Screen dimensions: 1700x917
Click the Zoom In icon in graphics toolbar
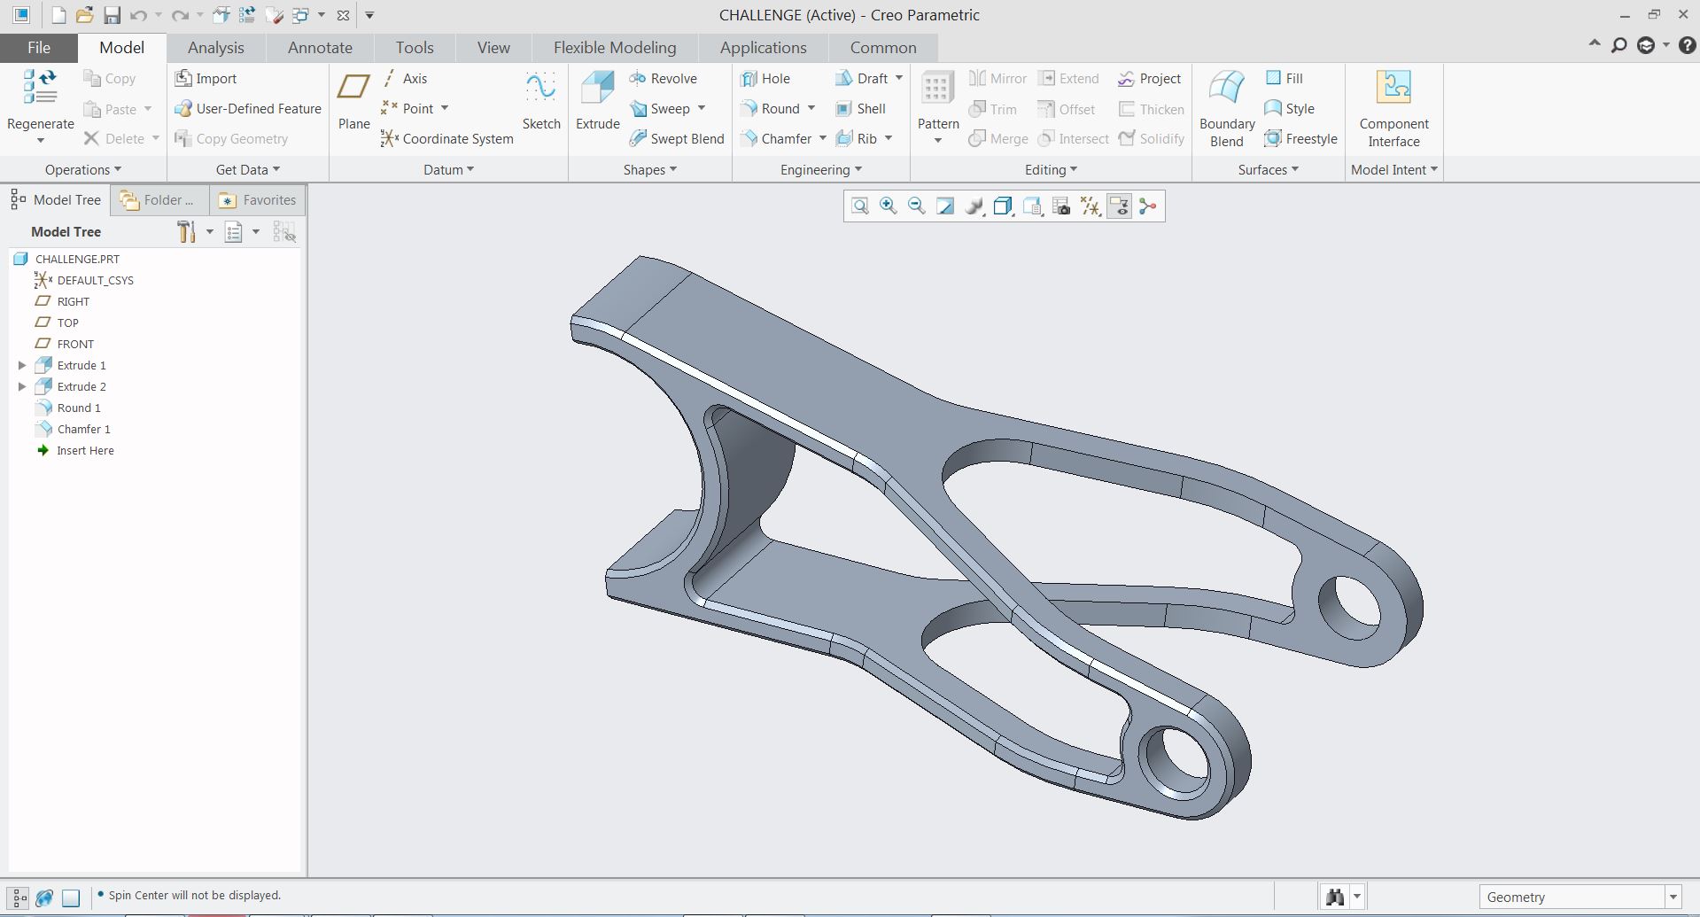pos(888,206)
